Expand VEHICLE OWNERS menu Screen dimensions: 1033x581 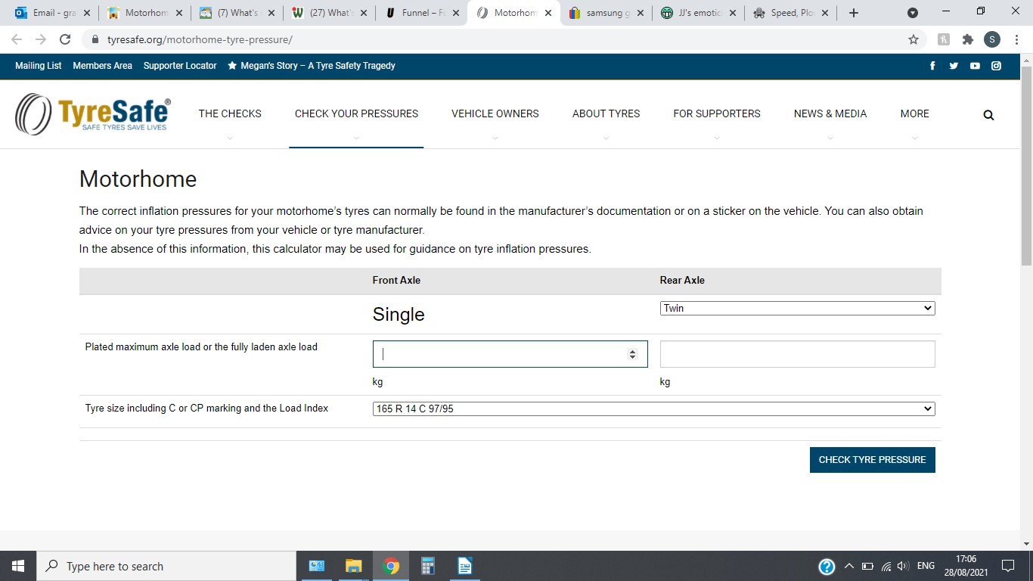[x=495, y=113]
